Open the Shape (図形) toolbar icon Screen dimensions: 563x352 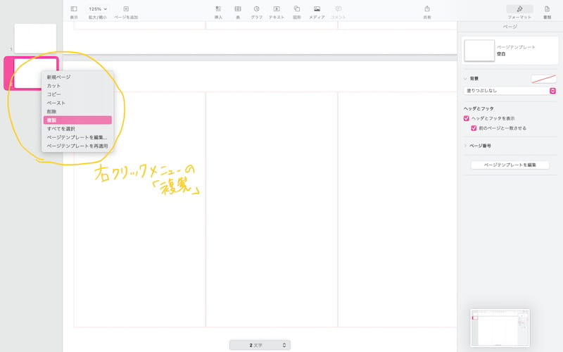(x=297, y=8)
